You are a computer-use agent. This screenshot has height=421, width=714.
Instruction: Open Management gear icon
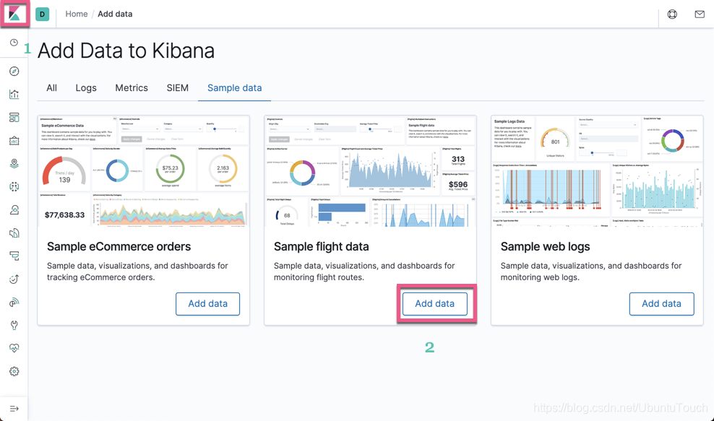[14, 371]
